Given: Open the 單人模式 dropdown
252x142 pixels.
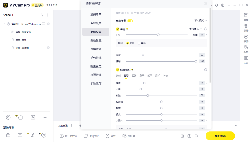Looking at the screenshot, I should [x=199, y=21].
